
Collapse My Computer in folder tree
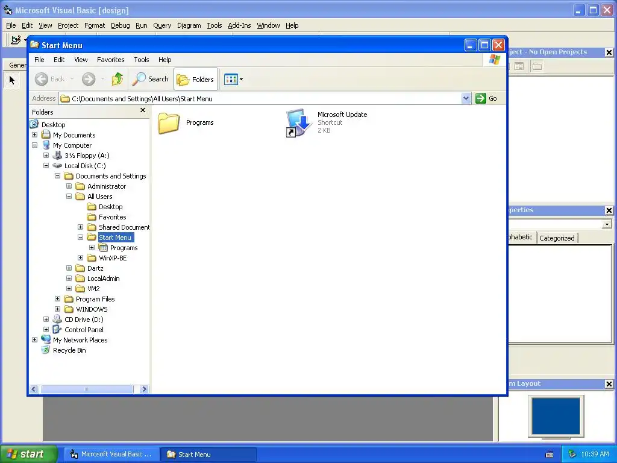pyautogui.click(x=34, y=145)
